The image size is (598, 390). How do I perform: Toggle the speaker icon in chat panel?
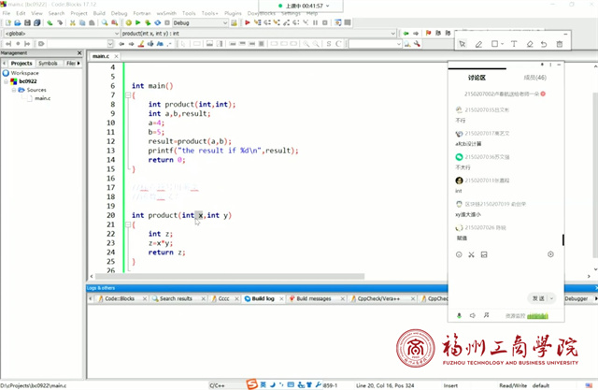click(472, 314)
